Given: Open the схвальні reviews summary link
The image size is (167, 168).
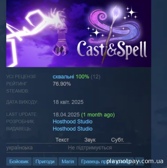Looking at the screenshot, I should tap(63, 77).
